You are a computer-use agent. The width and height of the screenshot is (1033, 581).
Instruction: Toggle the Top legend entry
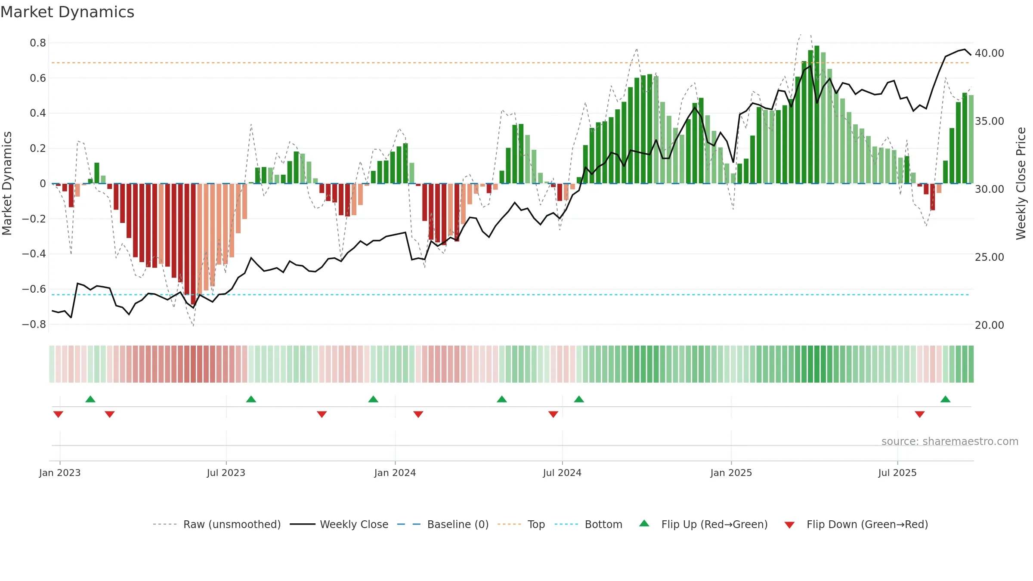pyautogui.click(x=521, y=524)
